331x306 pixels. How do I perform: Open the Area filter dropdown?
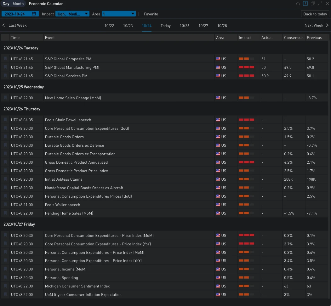pos(119,14)
